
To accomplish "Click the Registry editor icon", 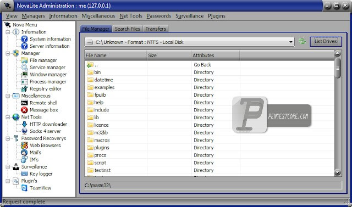I will [24, 89].
